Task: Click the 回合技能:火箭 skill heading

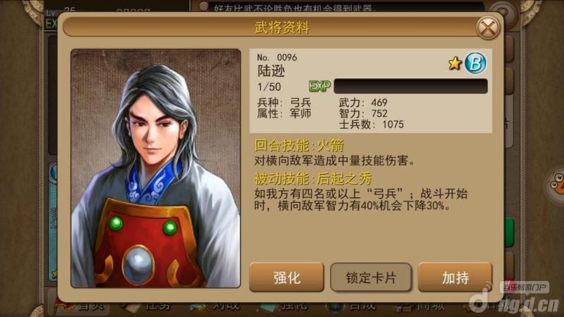Action: click(299, 146)
